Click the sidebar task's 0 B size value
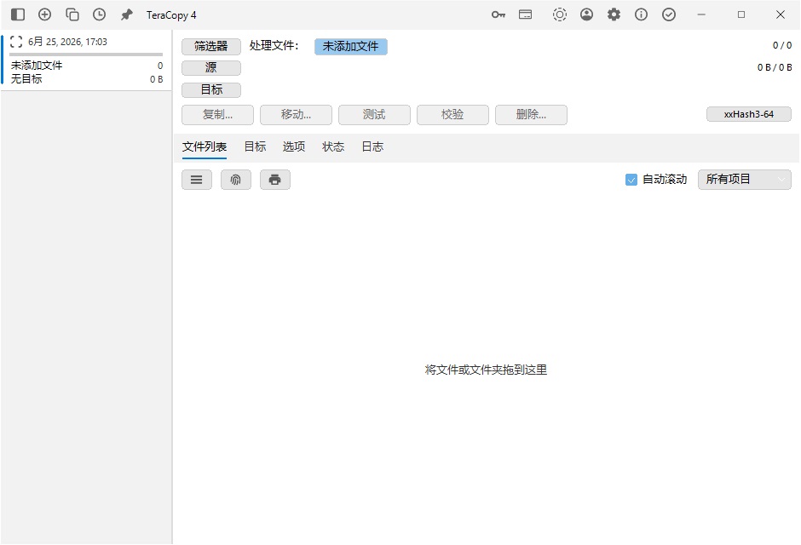Image resolution: width=801 pixels, height=545 pixels. coord(156,79)
